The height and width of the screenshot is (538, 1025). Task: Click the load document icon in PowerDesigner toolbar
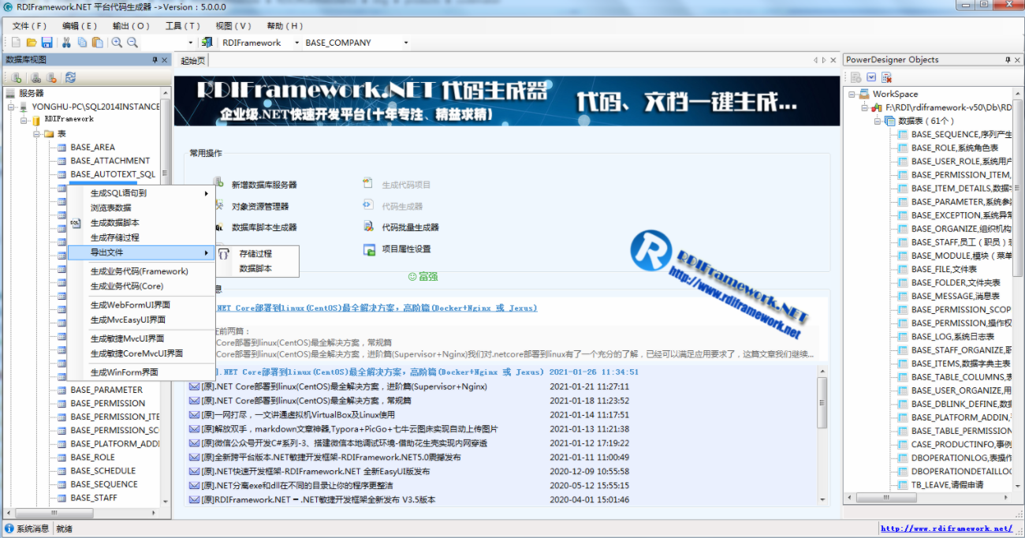tap(855, 77)
